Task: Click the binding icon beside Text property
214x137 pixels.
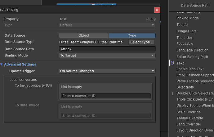Action: coord(172,63)
